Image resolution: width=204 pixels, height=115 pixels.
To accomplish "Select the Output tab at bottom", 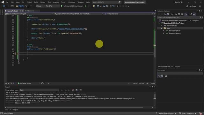I will [15, 110].
